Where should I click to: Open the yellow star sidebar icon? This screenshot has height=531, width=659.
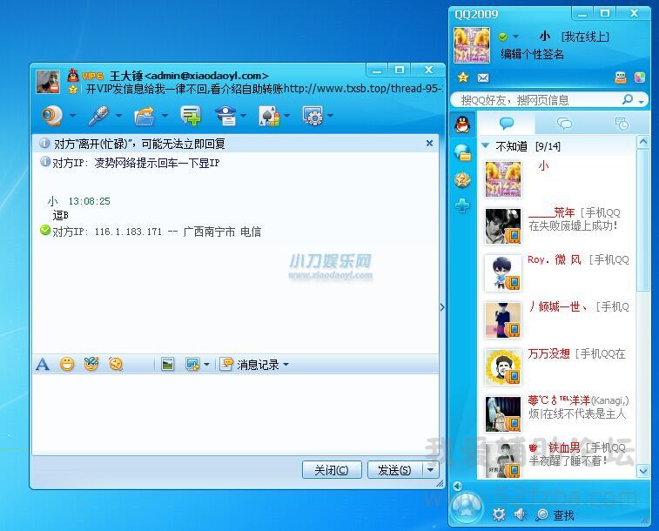click(x=462, y=180)
